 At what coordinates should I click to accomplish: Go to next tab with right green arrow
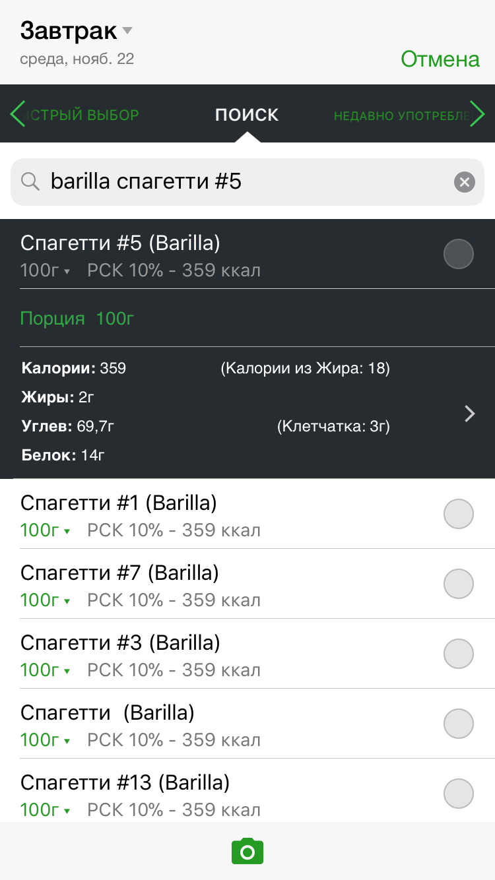[477, 113]
